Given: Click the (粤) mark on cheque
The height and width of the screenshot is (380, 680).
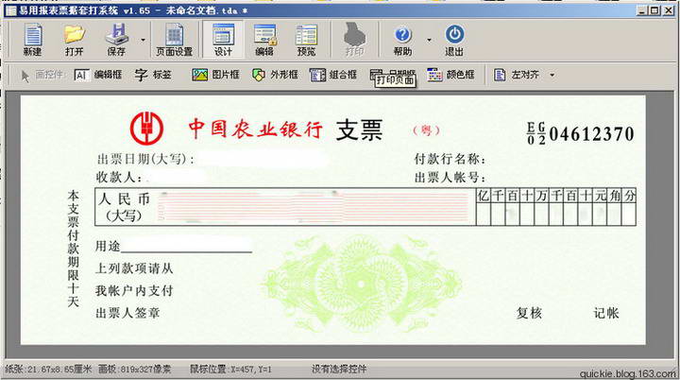Looking at the screenshot, I should coord(426,130).
